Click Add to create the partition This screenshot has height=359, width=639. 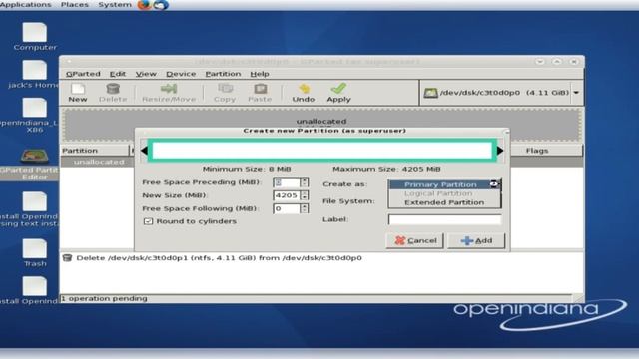pos(476,240)
